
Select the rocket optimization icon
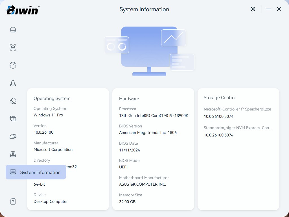[13, 83]
